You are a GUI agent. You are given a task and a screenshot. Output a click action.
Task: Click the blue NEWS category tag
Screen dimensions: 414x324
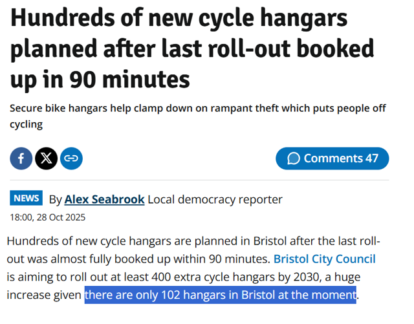(x=27, y=199)
